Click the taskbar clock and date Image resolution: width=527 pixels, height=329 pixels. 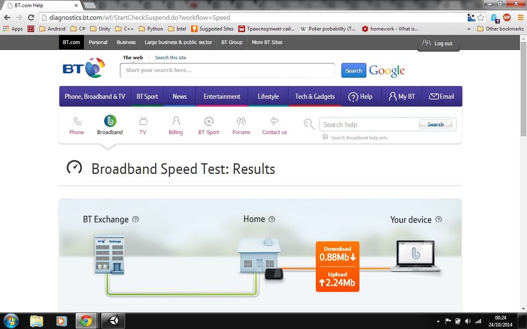click(x=501, y=321)
